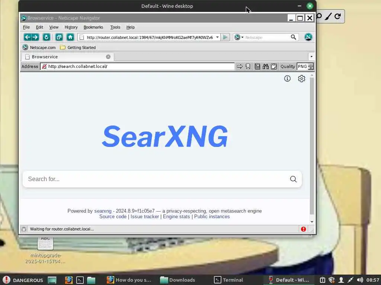Image resolution: width=381 pixels, height=285 pixels.
Task: Switch to How do you s... Firefox window
Action: click(129, 280)
